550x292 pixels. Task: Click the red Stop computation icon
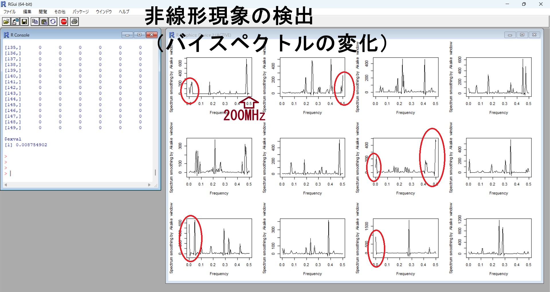tap(64, 21)
